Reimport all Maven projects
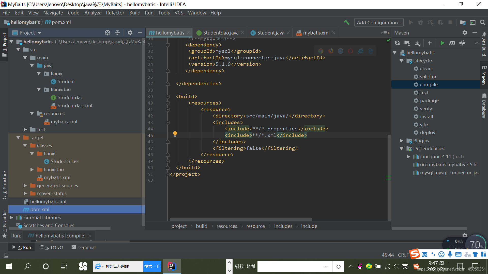The width and height of the screenshot is (488, 274). (397, 43)
